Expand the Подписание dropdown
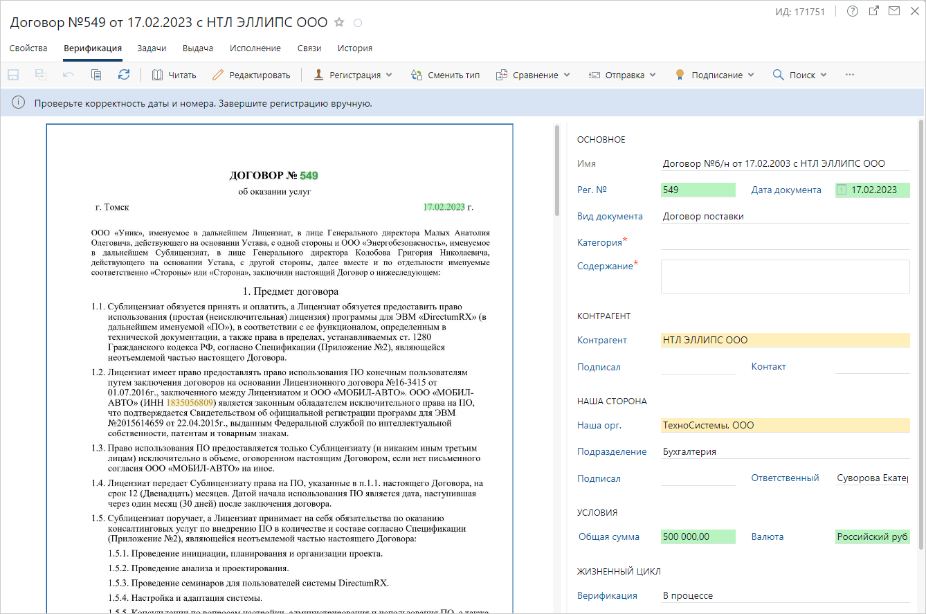This screenshot has width=926, height=614. pos(715,75)
